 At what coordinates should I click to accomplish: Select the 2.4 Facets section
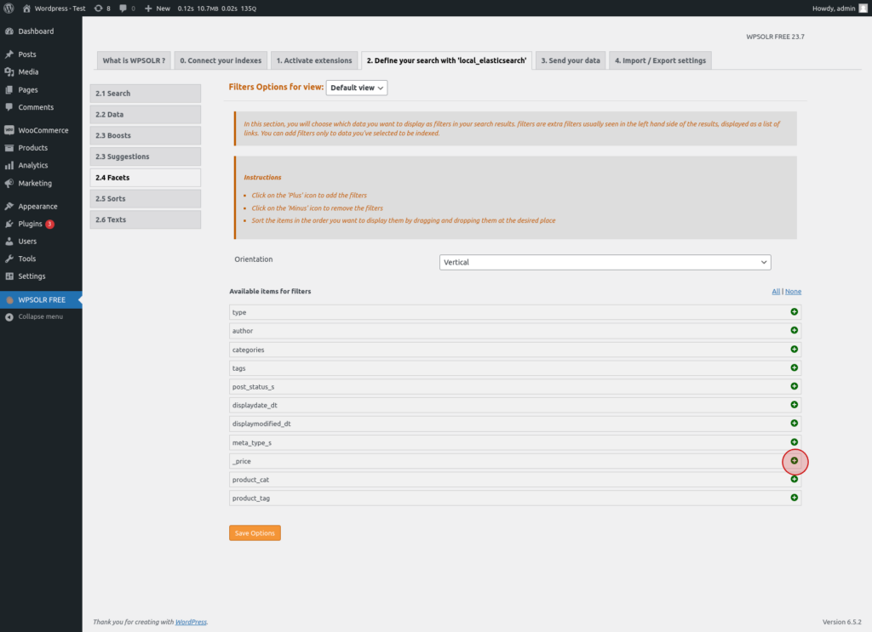click(x=145, y=178)
